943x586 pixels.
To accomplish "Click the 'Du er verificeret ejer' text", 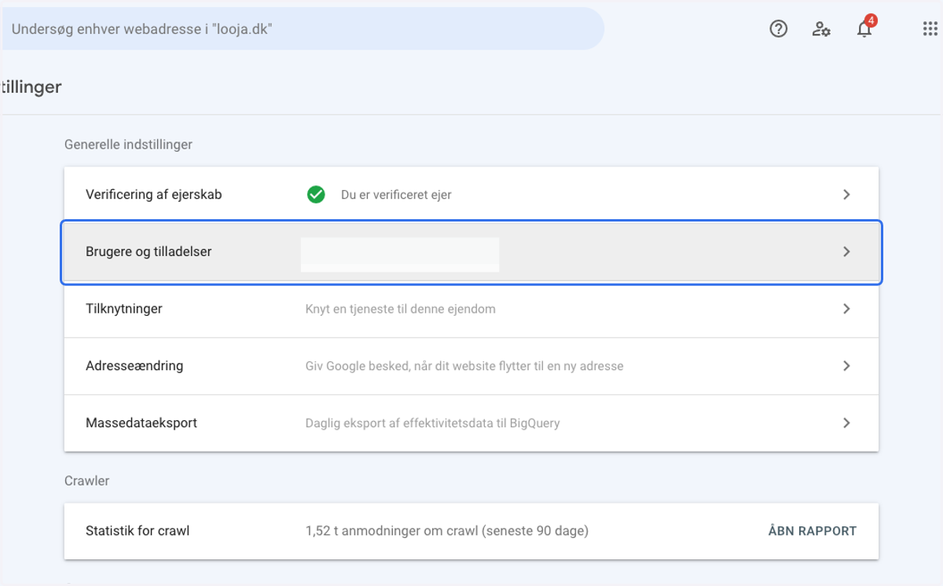I will [x=396, y=195].
